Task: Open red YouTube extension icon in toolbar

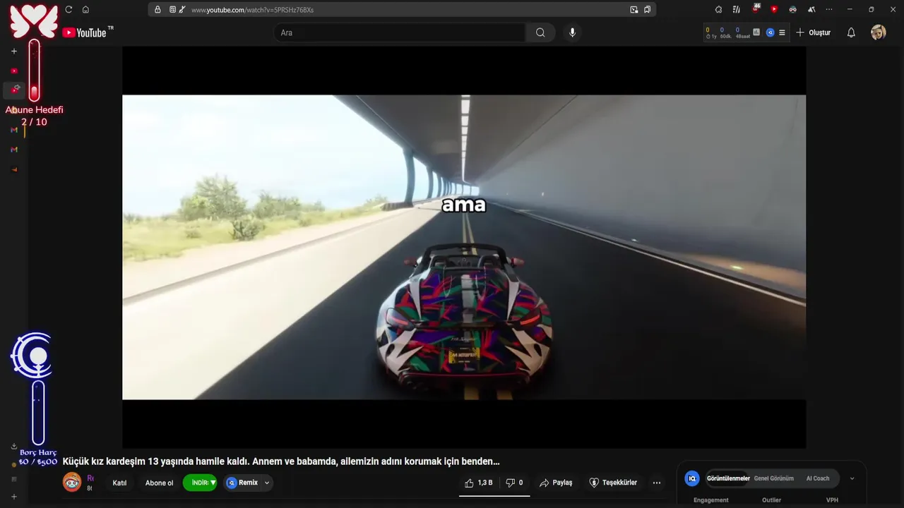Action: pos(774,9)
